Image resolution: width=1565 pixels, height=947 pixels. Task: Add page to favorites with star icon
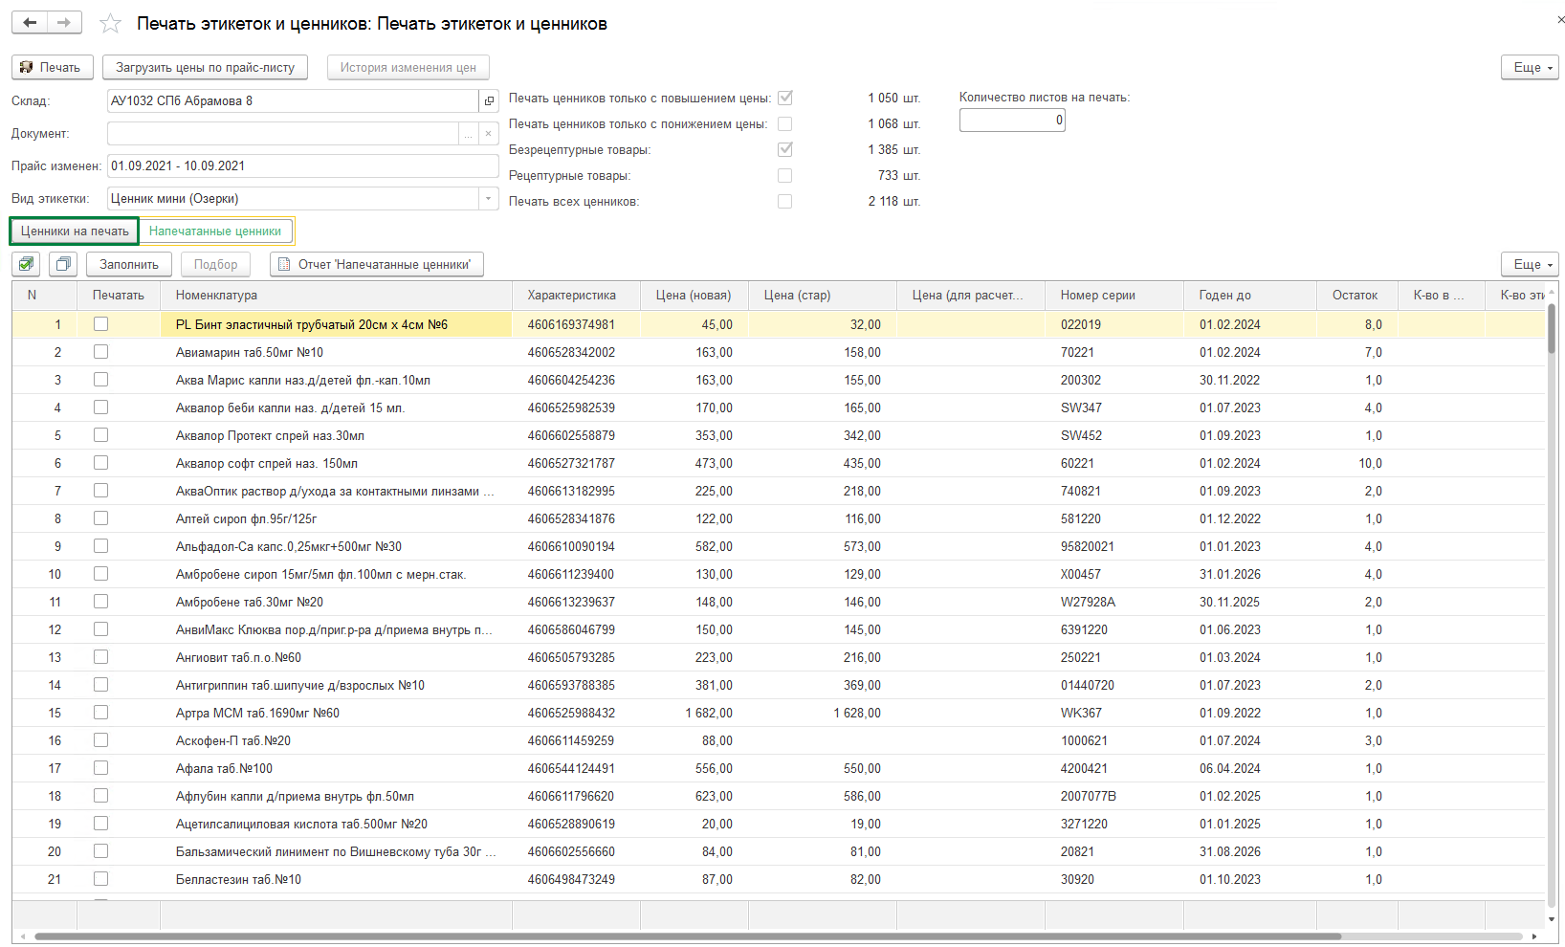tap(111, 24)
